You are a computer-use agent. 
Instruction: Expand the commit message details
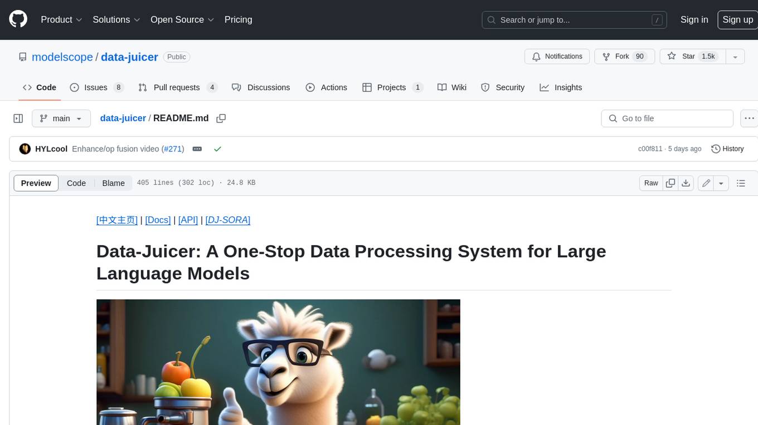click(197, 149)
